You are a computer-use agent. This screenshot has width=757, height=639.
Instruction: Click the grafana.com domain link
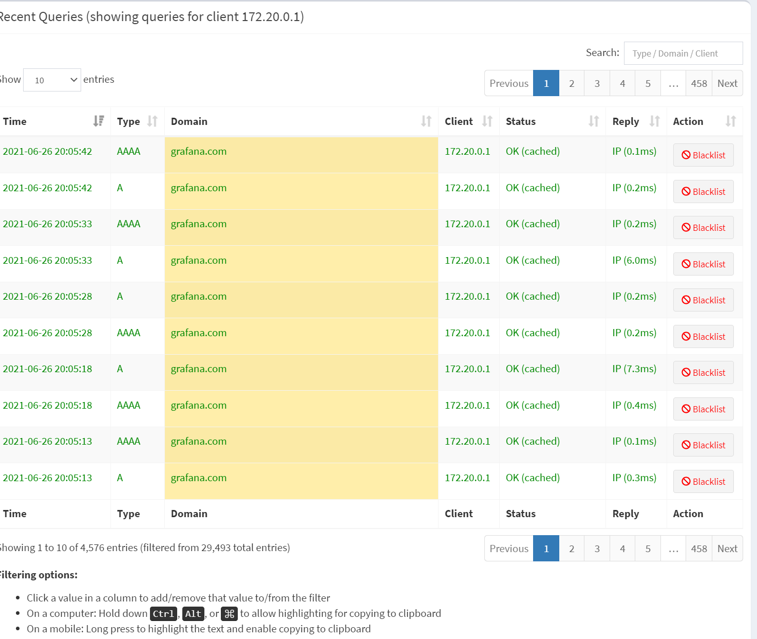198,151
